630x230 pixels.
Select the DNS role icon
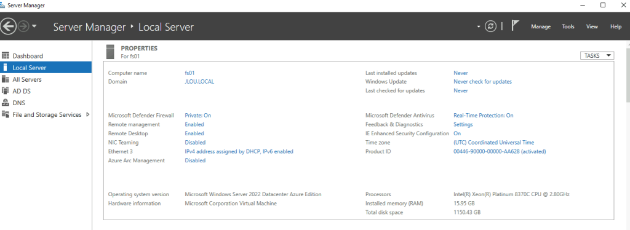[x=6, y=103]
